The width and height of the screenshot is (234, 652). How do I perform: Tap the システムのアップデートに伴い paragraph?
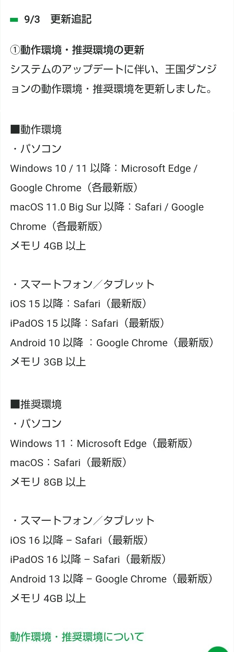pyautogui.click(x=113, y=79)
